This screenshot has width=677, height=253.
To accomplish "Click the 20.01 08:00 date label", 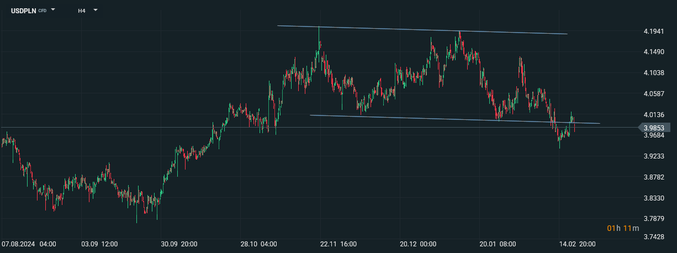I will pos(498,244).
